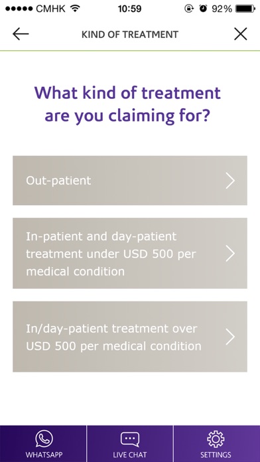
Task: Tap the battery indicator icon
Action: tap(245, 9)
